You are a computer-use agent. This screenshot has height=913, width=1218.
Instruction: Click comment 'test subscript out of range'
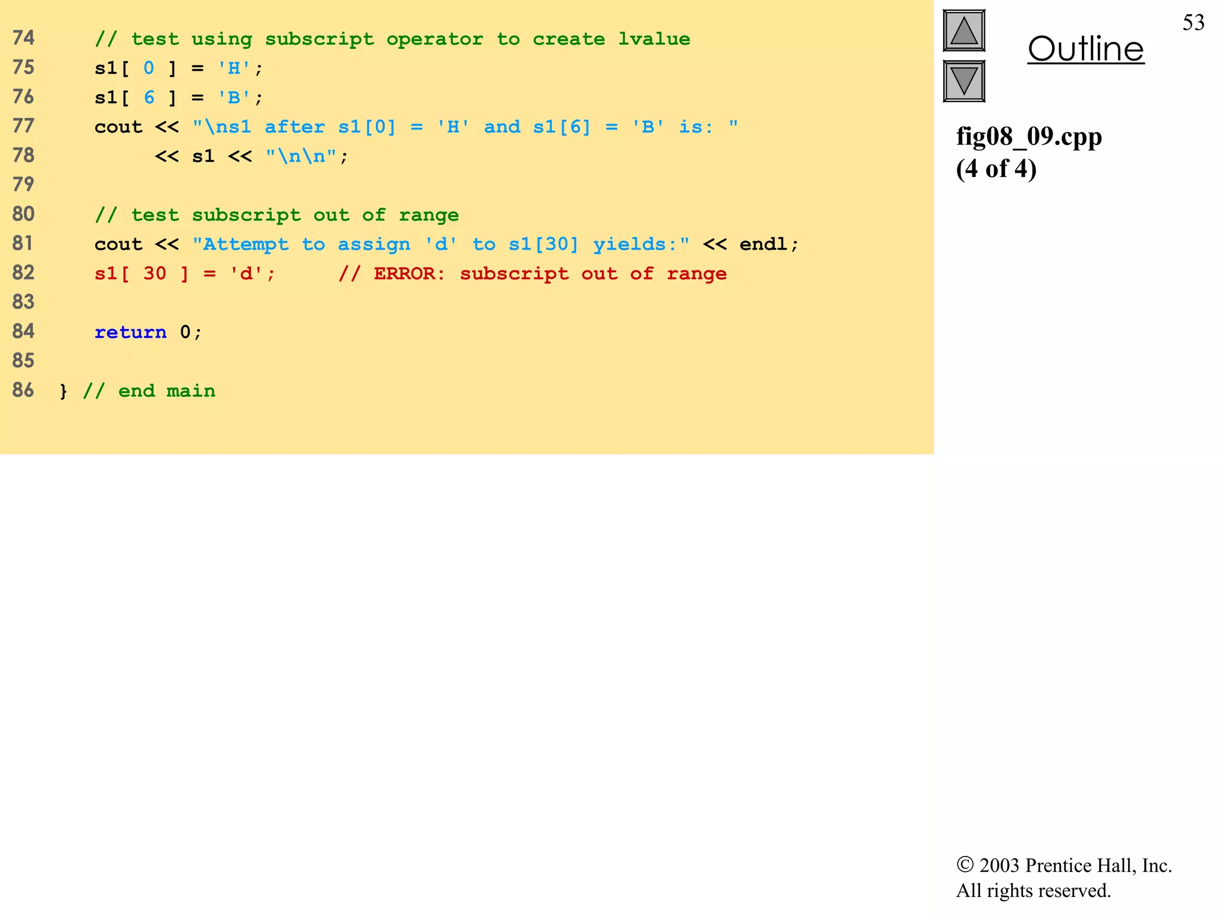[x=277, y=215]
